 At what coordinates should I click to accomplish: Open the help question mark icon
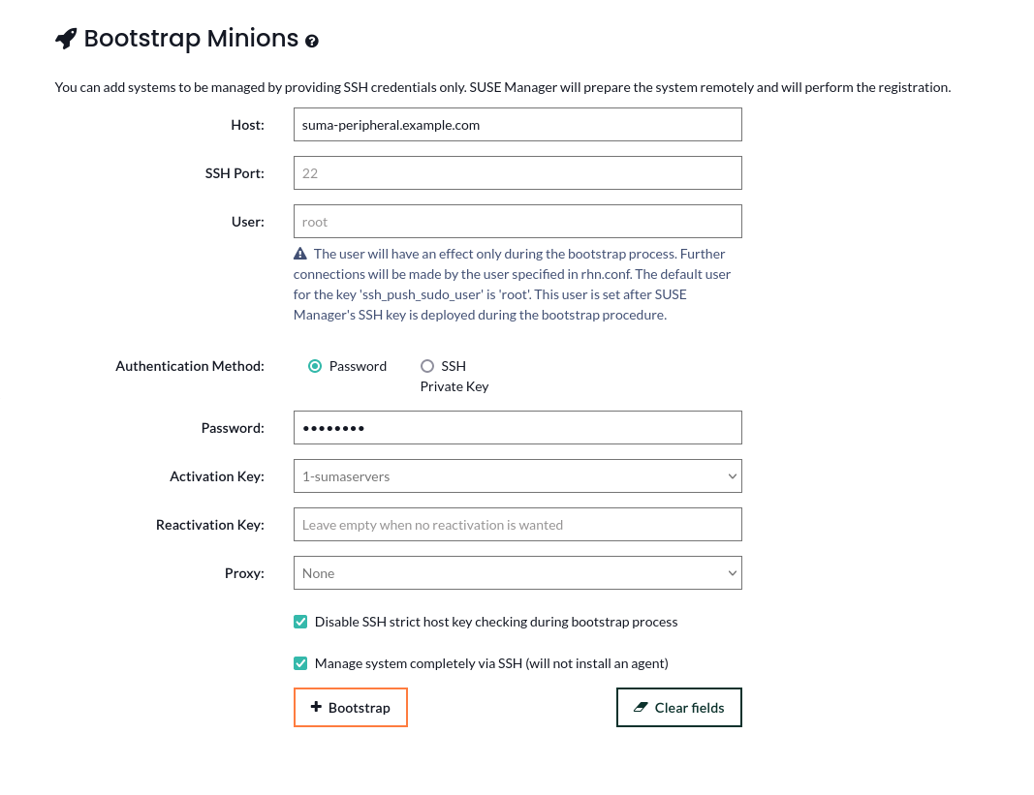click(312, 41)
